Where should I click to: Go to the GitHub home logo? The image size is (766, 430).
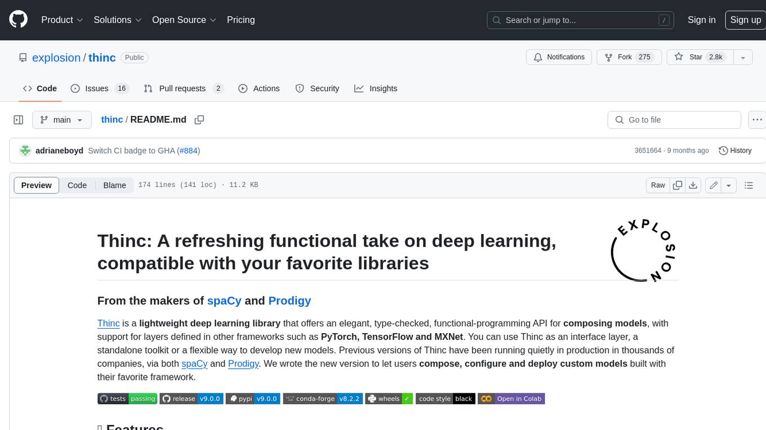(18, 20)
